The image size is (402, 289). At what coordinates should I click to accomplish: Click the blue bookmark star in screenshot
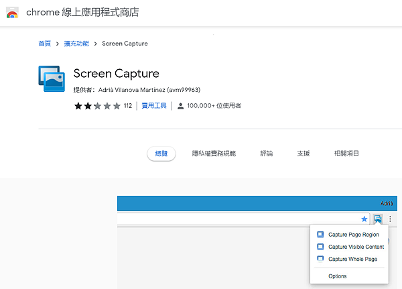click(364, 219)
